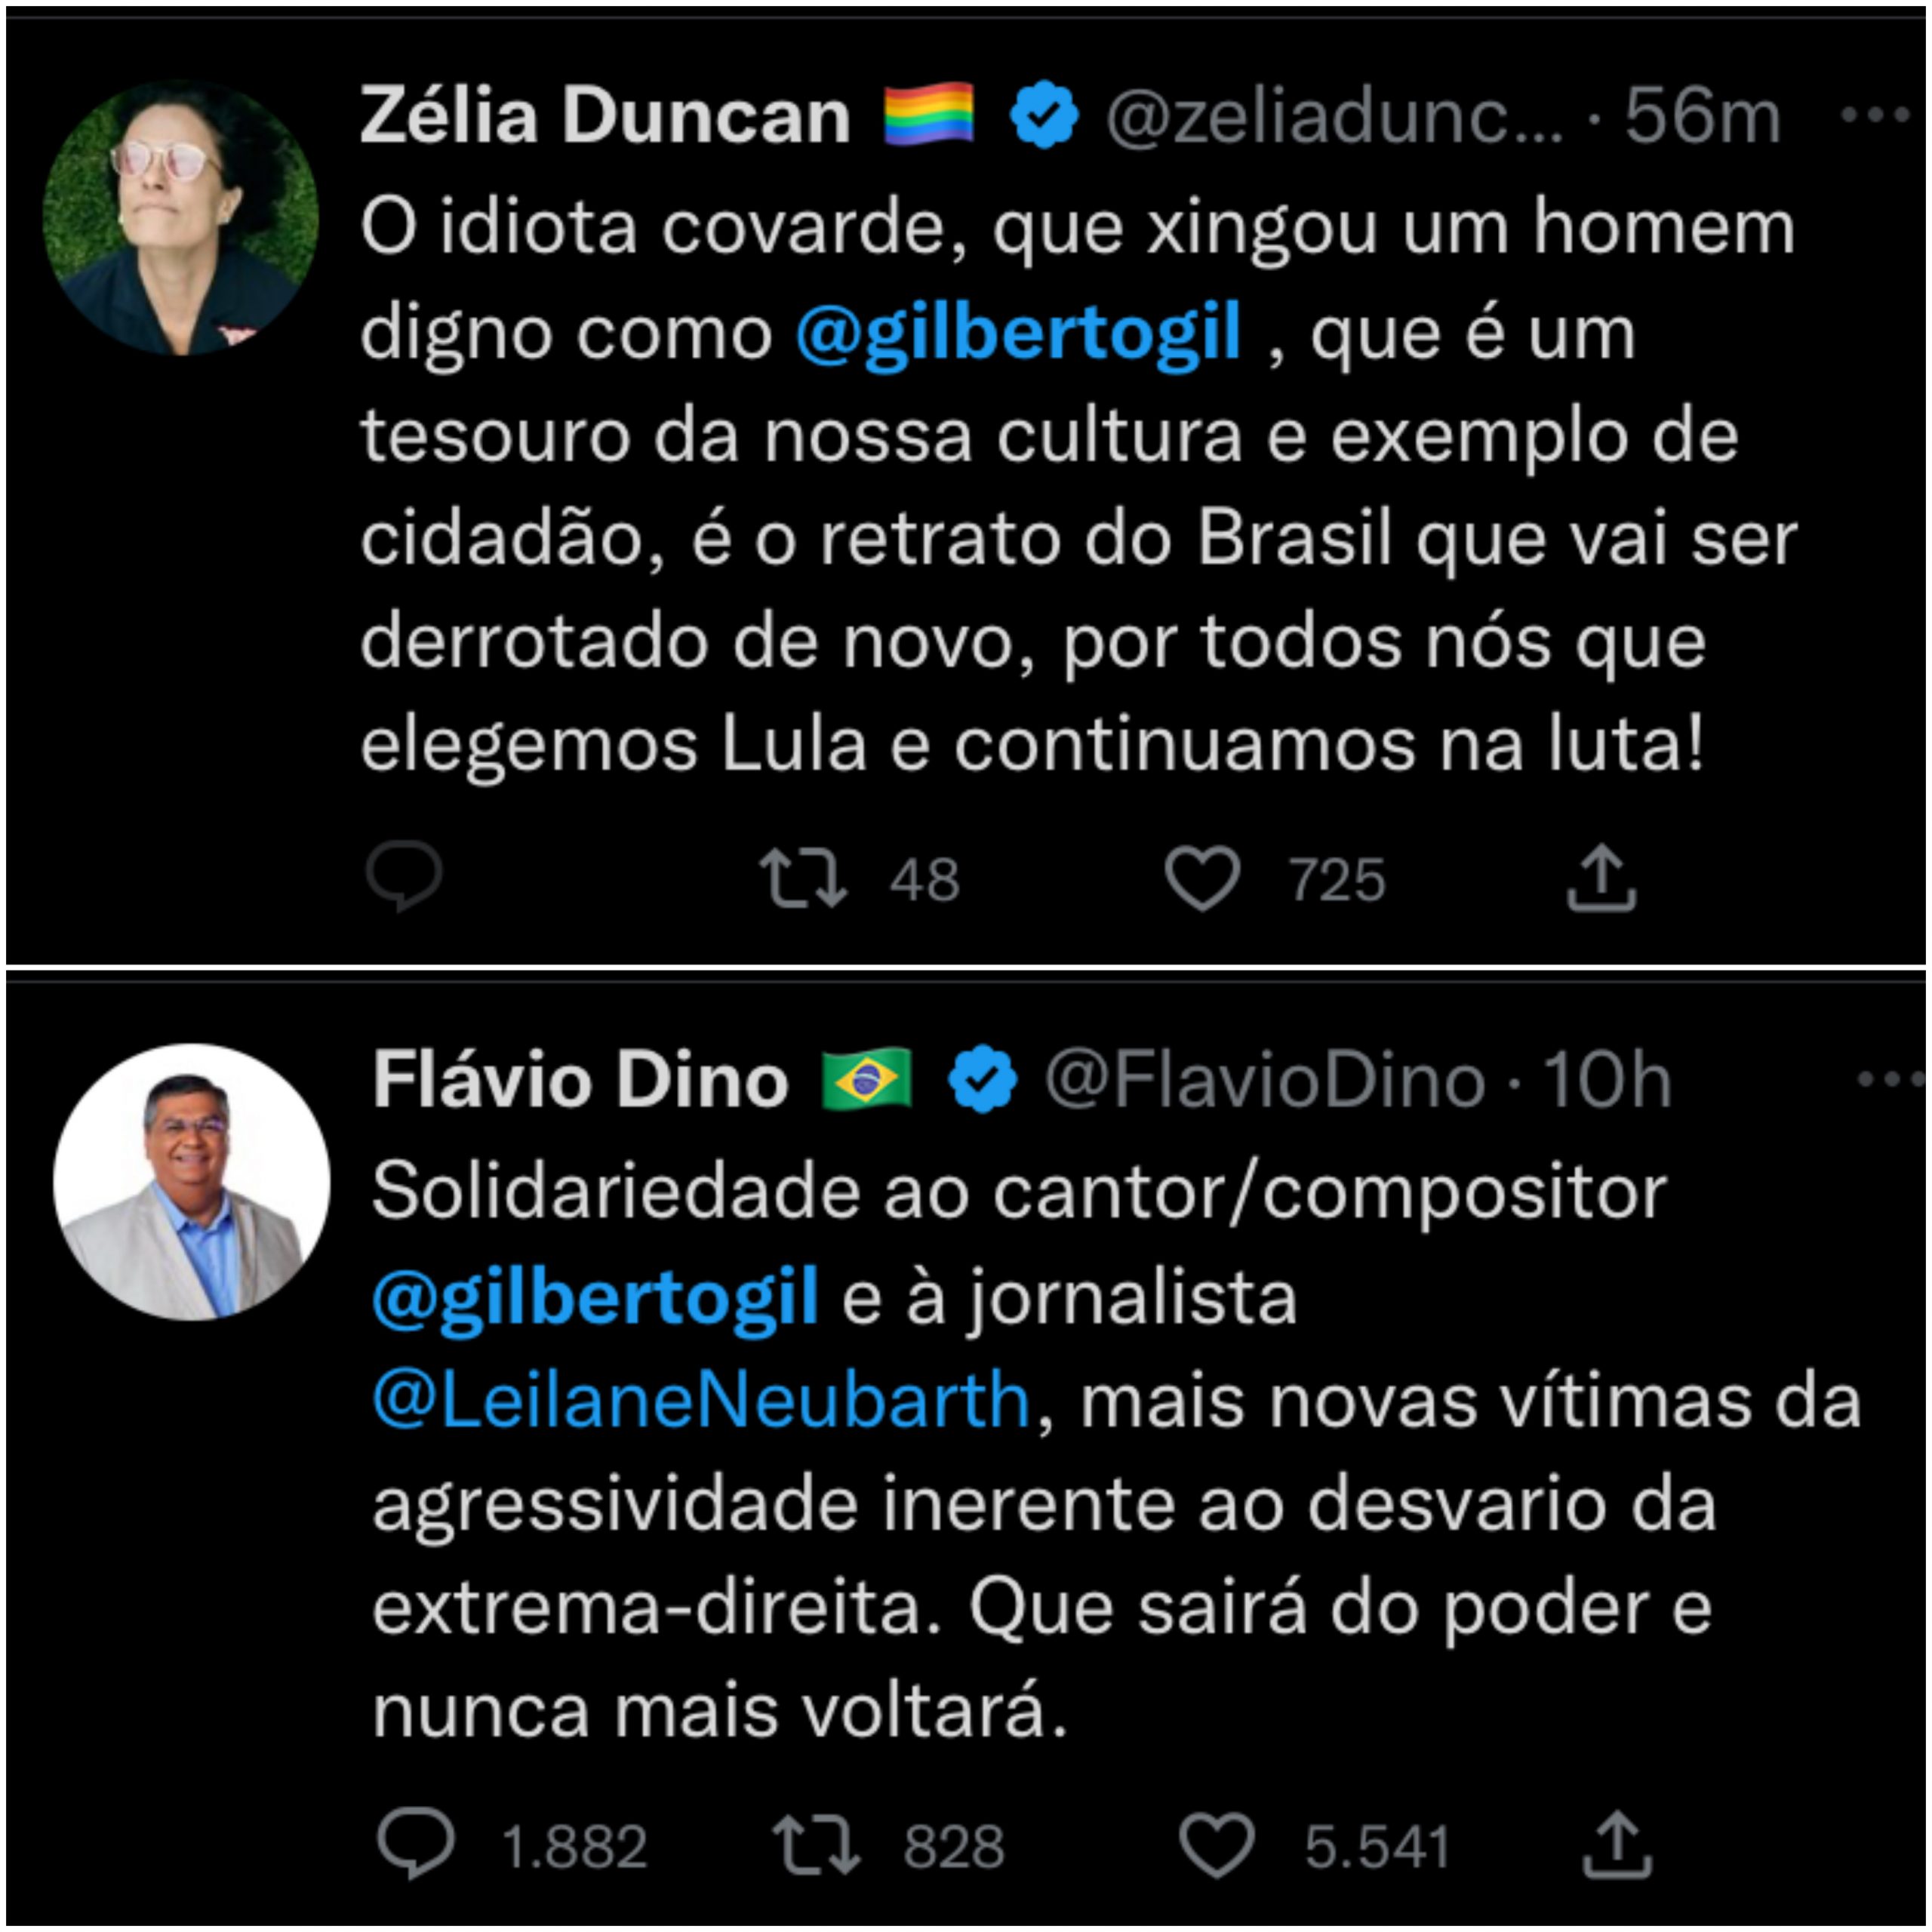
Task: Retweet Flávio Dino's tweet
Action: [x=816, y=1844]
